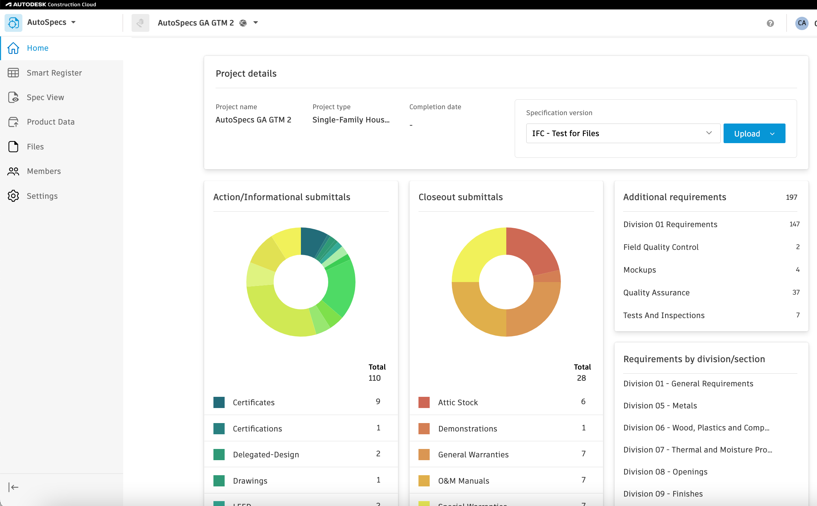
Task: Click the AutoSpecs product logo icon
Action: click(13, 23)
